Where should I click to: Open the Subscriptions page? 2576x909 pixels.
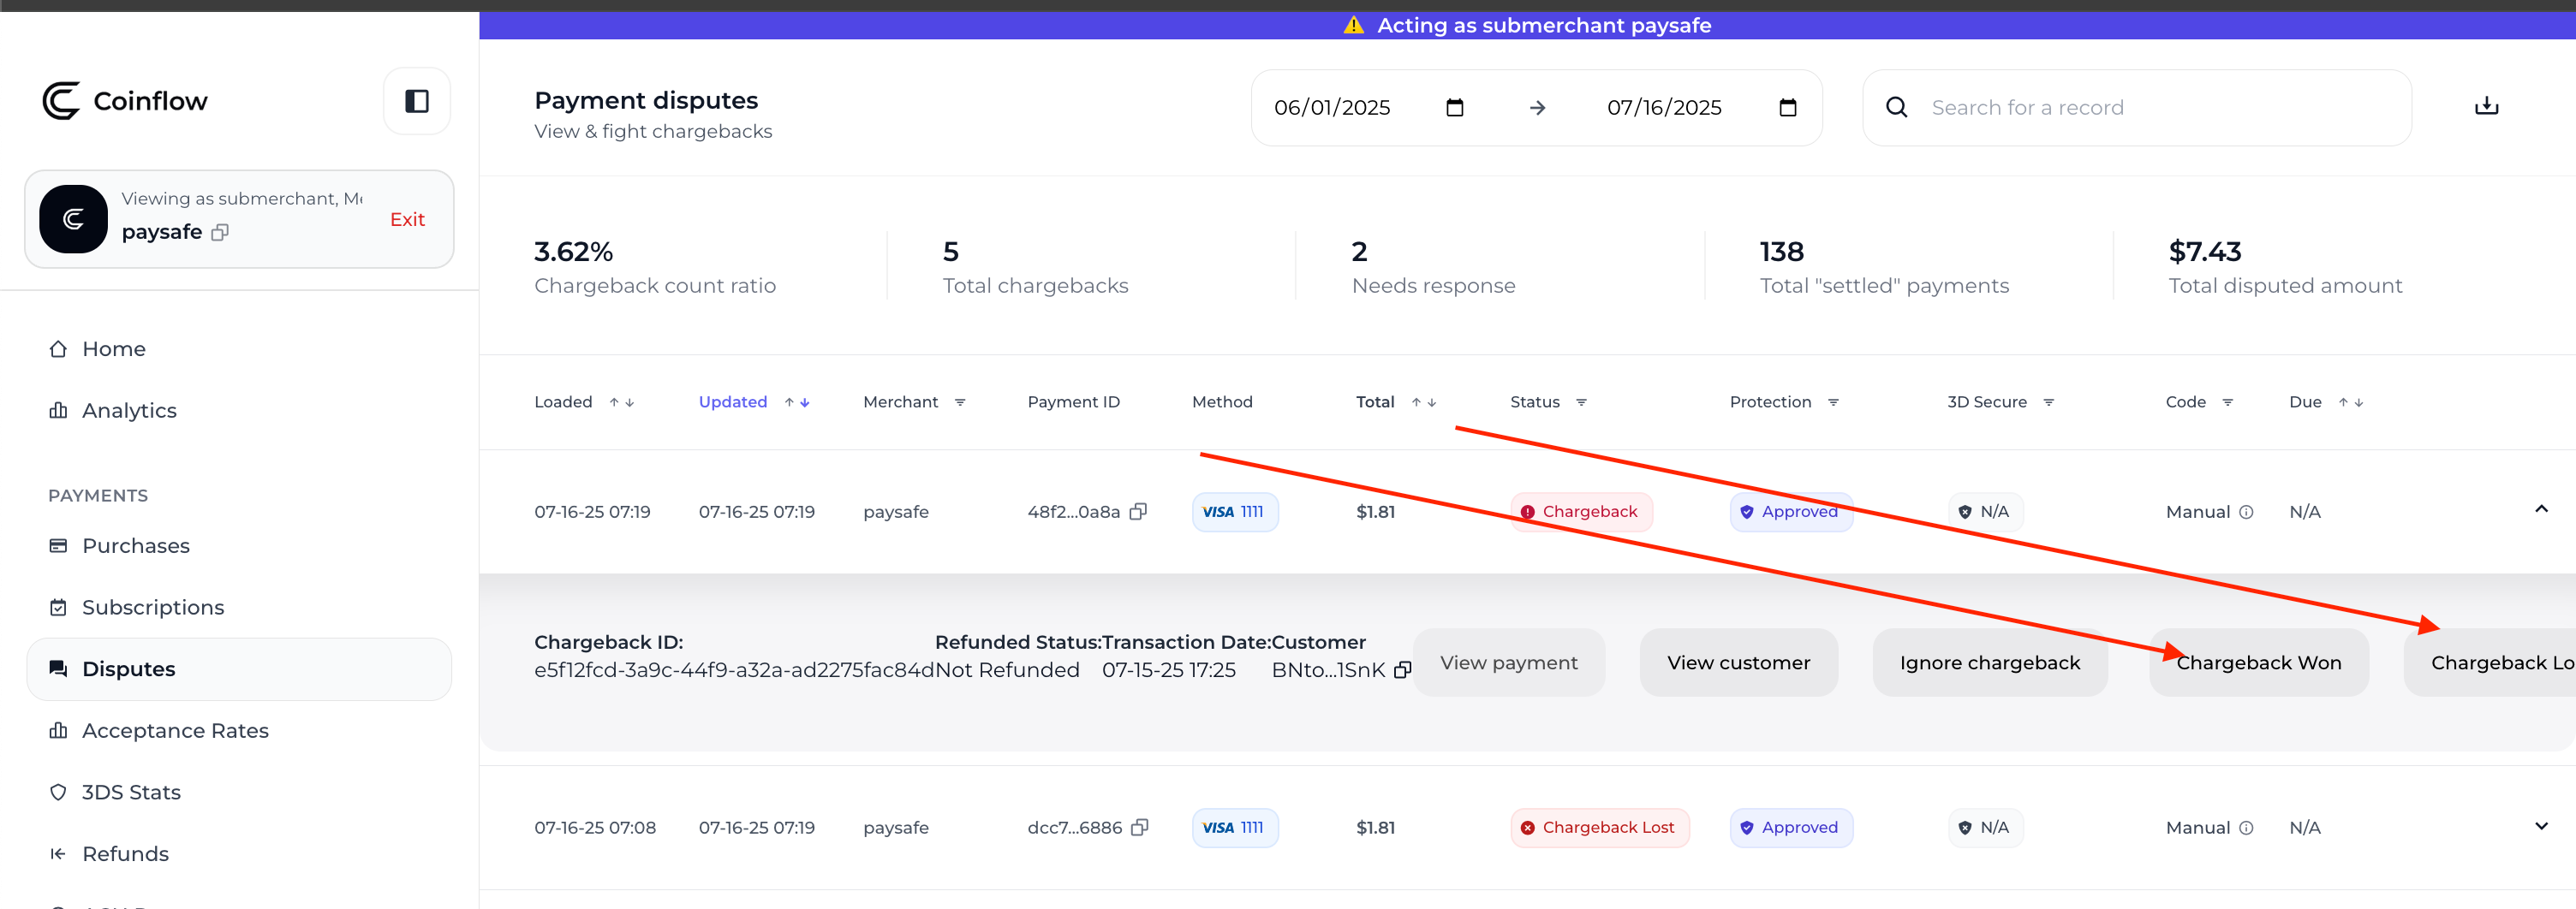[152, 607]
